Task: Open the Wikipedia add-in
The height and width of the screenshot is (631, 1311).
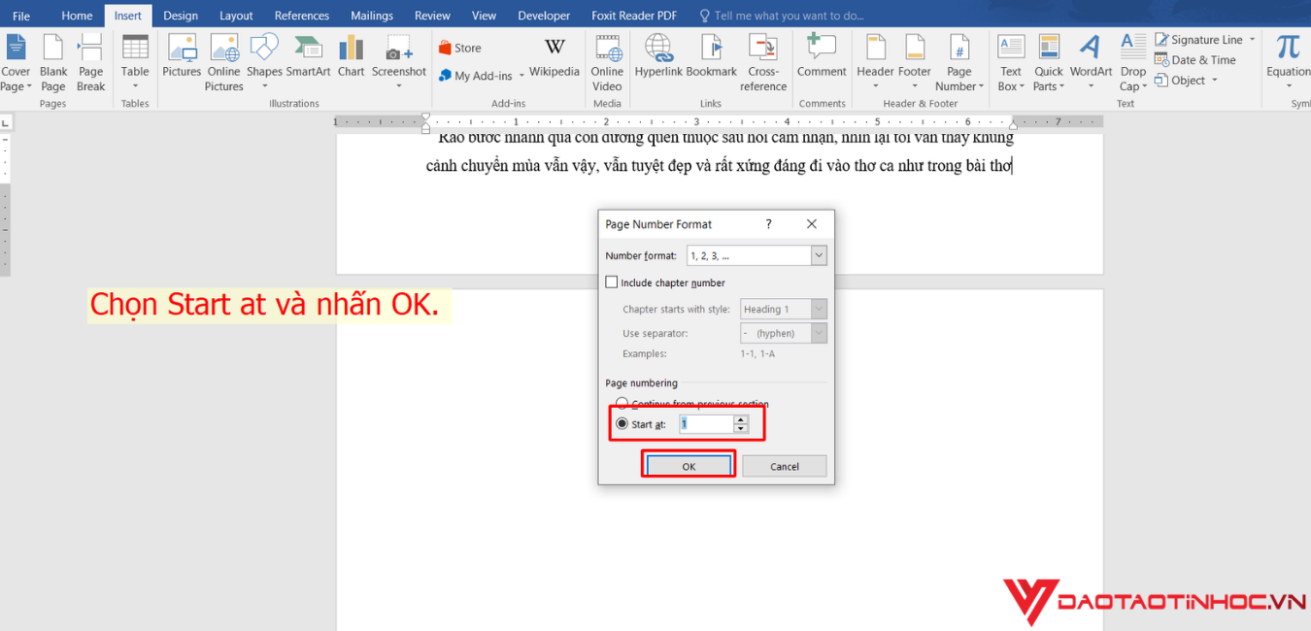Action: [x=555, y=58]
